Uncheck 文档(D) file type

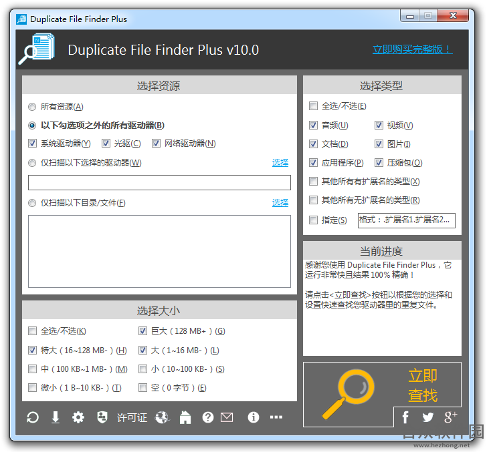click(313, 144)
